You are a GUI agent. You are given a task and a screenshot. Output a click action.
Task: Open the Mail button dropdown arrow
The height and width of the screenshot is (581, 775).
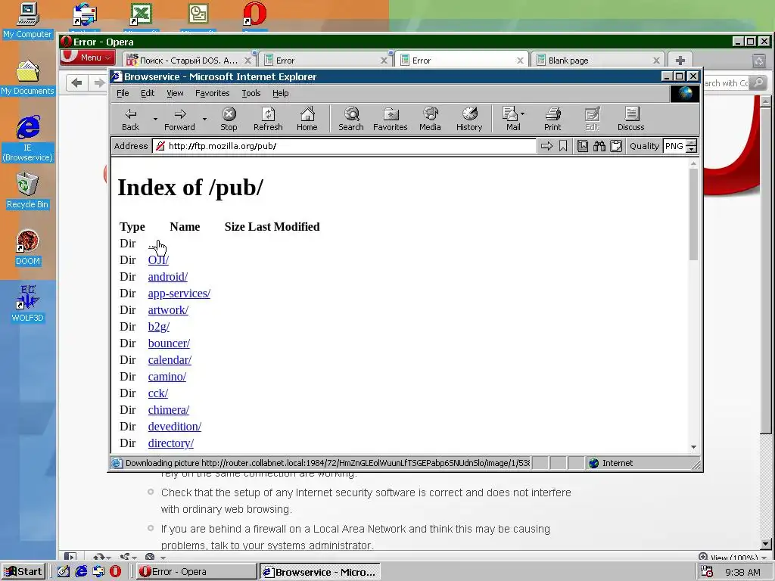(x=522, y=113)
